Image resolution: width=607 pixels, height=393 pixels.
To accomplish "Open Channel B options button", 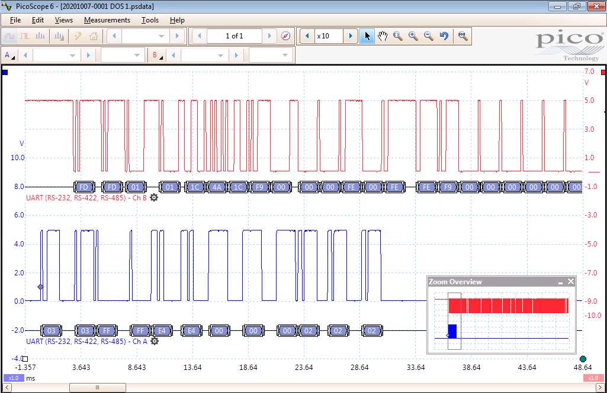I will coord(157,56).
